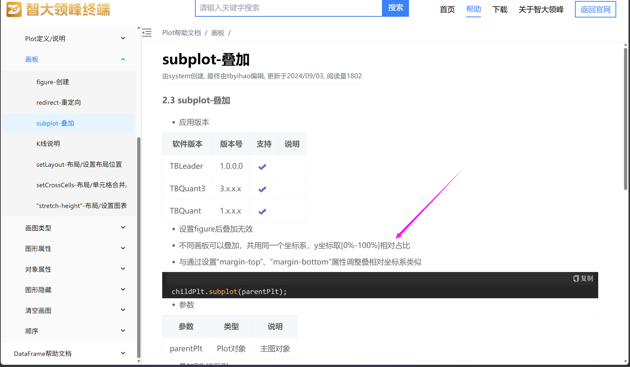
Task: Click the 智大领峰终端 logo icon
Action: [14, 9]
